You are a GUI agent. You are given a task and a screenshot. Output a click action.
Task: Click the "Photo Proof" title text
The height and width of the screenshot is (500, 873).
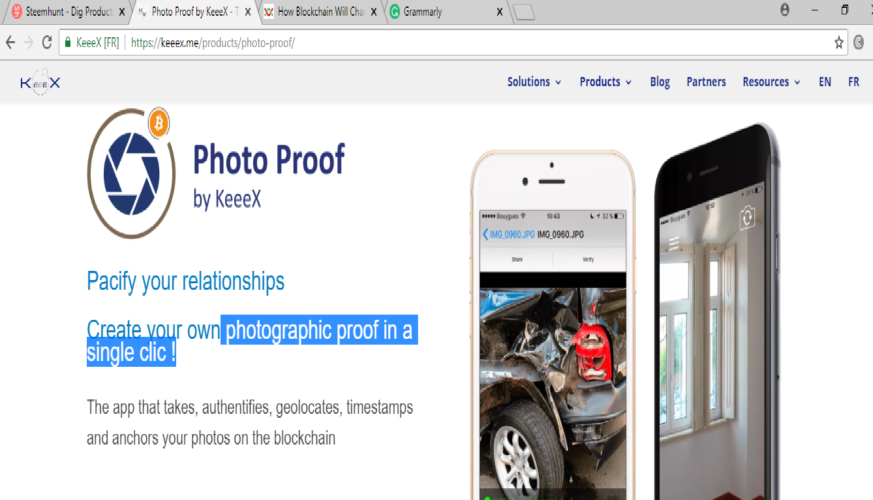[269, 159]
